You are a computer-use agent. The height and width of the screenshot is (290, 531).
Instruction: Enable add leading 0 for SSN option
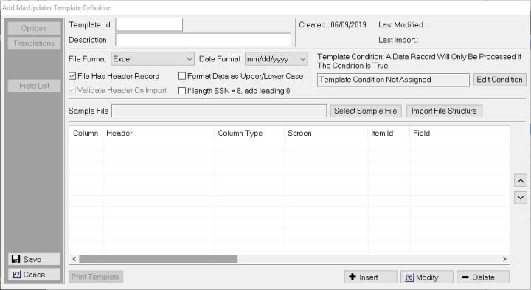point(182,91)
